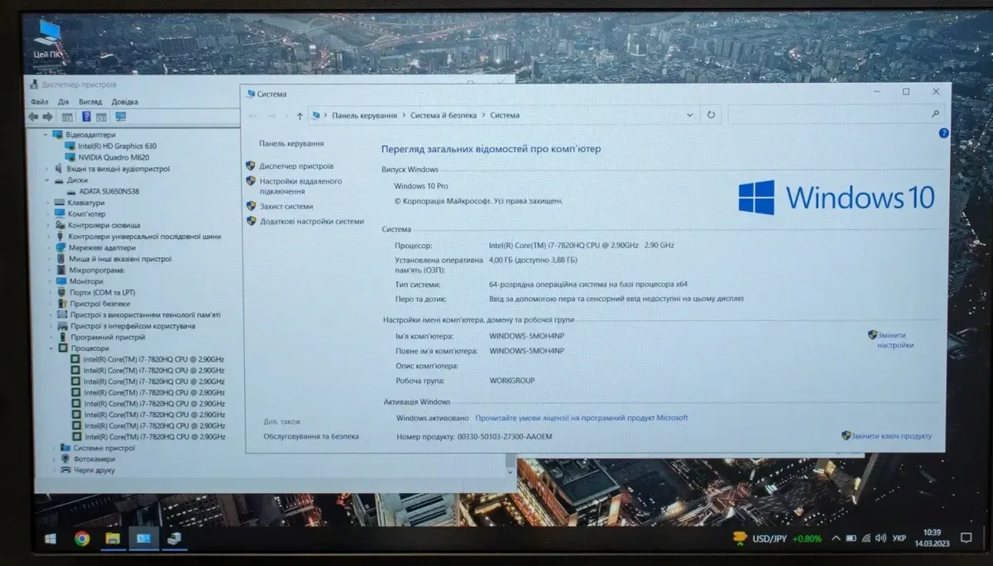Collapse the Відеоадаптери tree node
Viewport: 993px width, 566px height.
click(46, 135)
